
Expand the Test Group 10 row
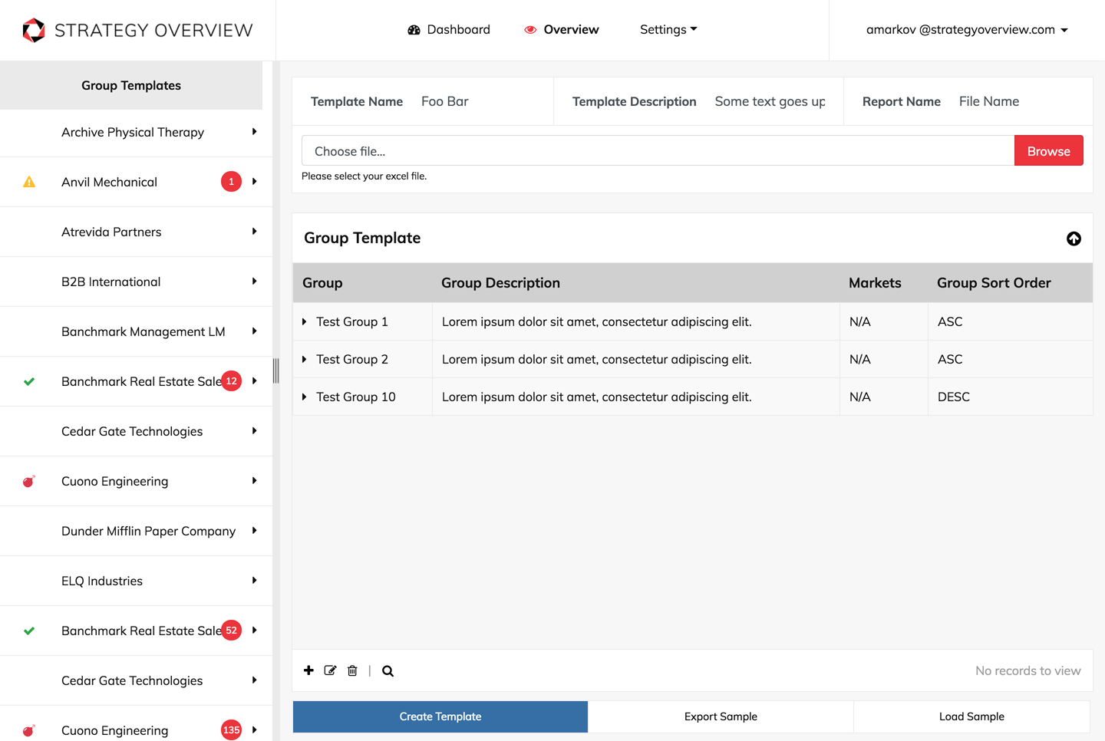[x=305, y=397]
